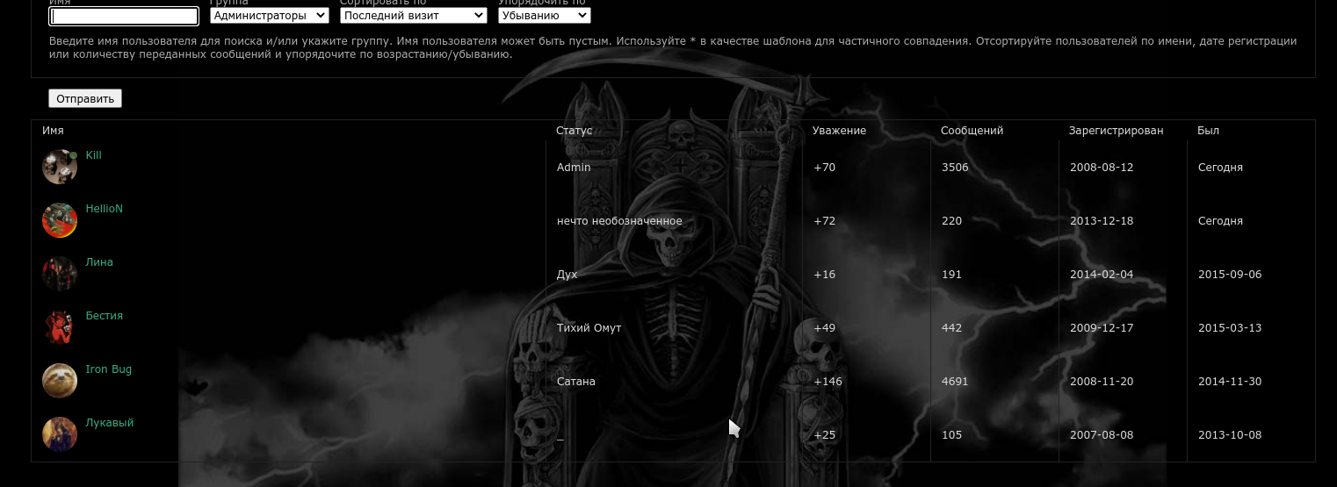Open user profile link Iron Bug
Viewport: 1337px width, 487px height.
(109, 369)
